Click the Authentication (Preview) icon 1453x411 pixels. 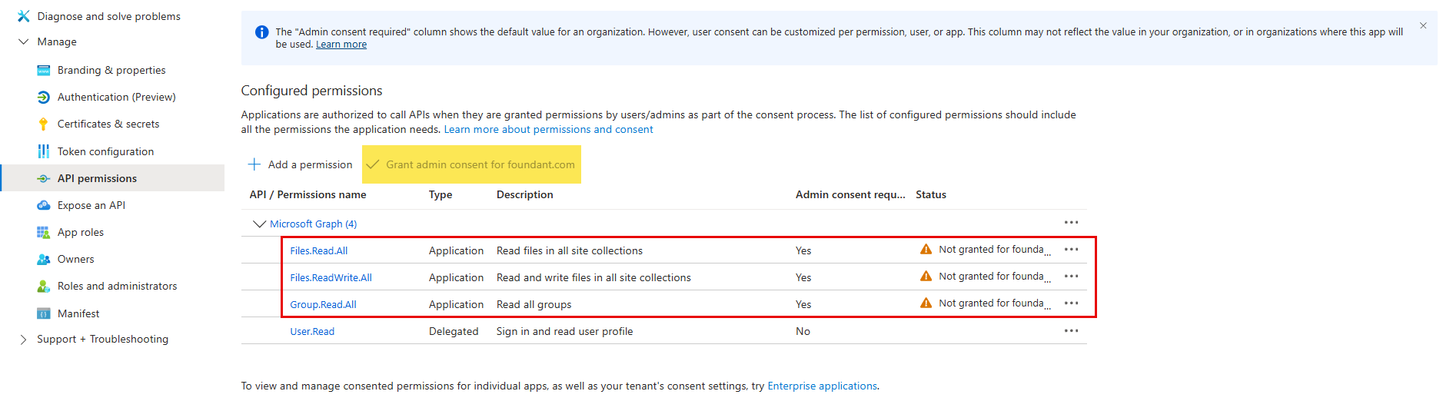(x=44, y=97)
